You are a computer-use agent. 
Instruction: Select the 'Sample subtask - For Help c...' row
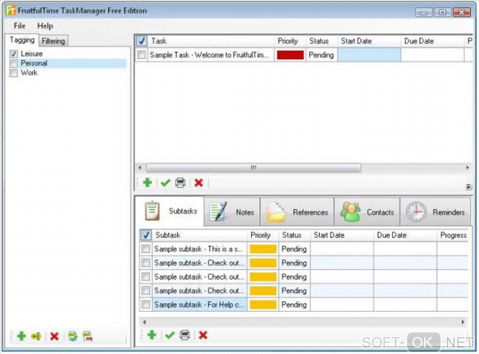click(199, 304)
